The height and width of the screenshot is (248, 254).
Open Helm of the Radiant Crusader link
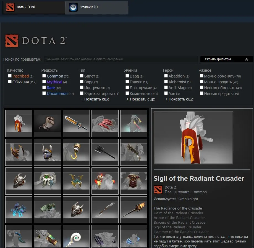[x=178, y=213]
